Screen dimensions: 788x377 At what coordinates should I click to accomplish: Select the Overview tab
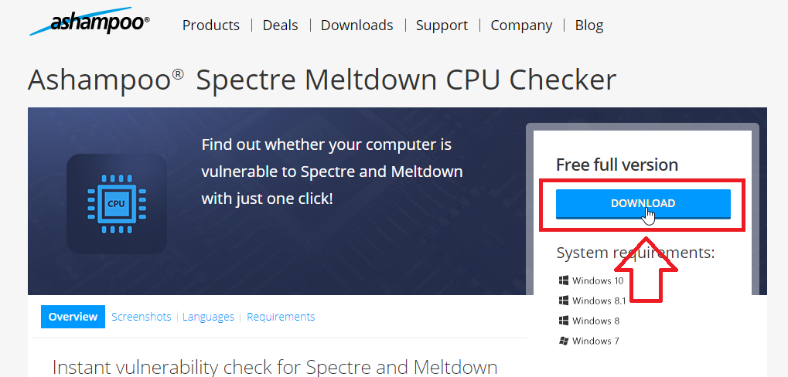tap(73, 317)
